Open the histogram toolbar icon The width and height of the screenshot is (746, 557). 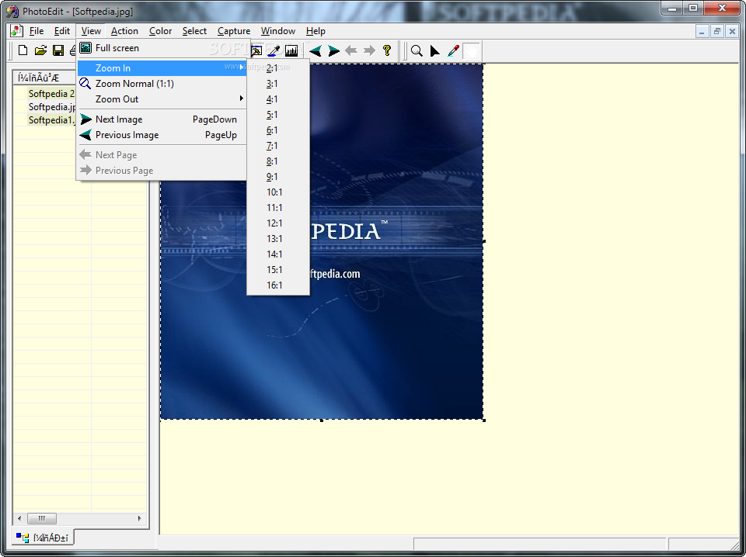pyautogui.click(x=291, y=50)
